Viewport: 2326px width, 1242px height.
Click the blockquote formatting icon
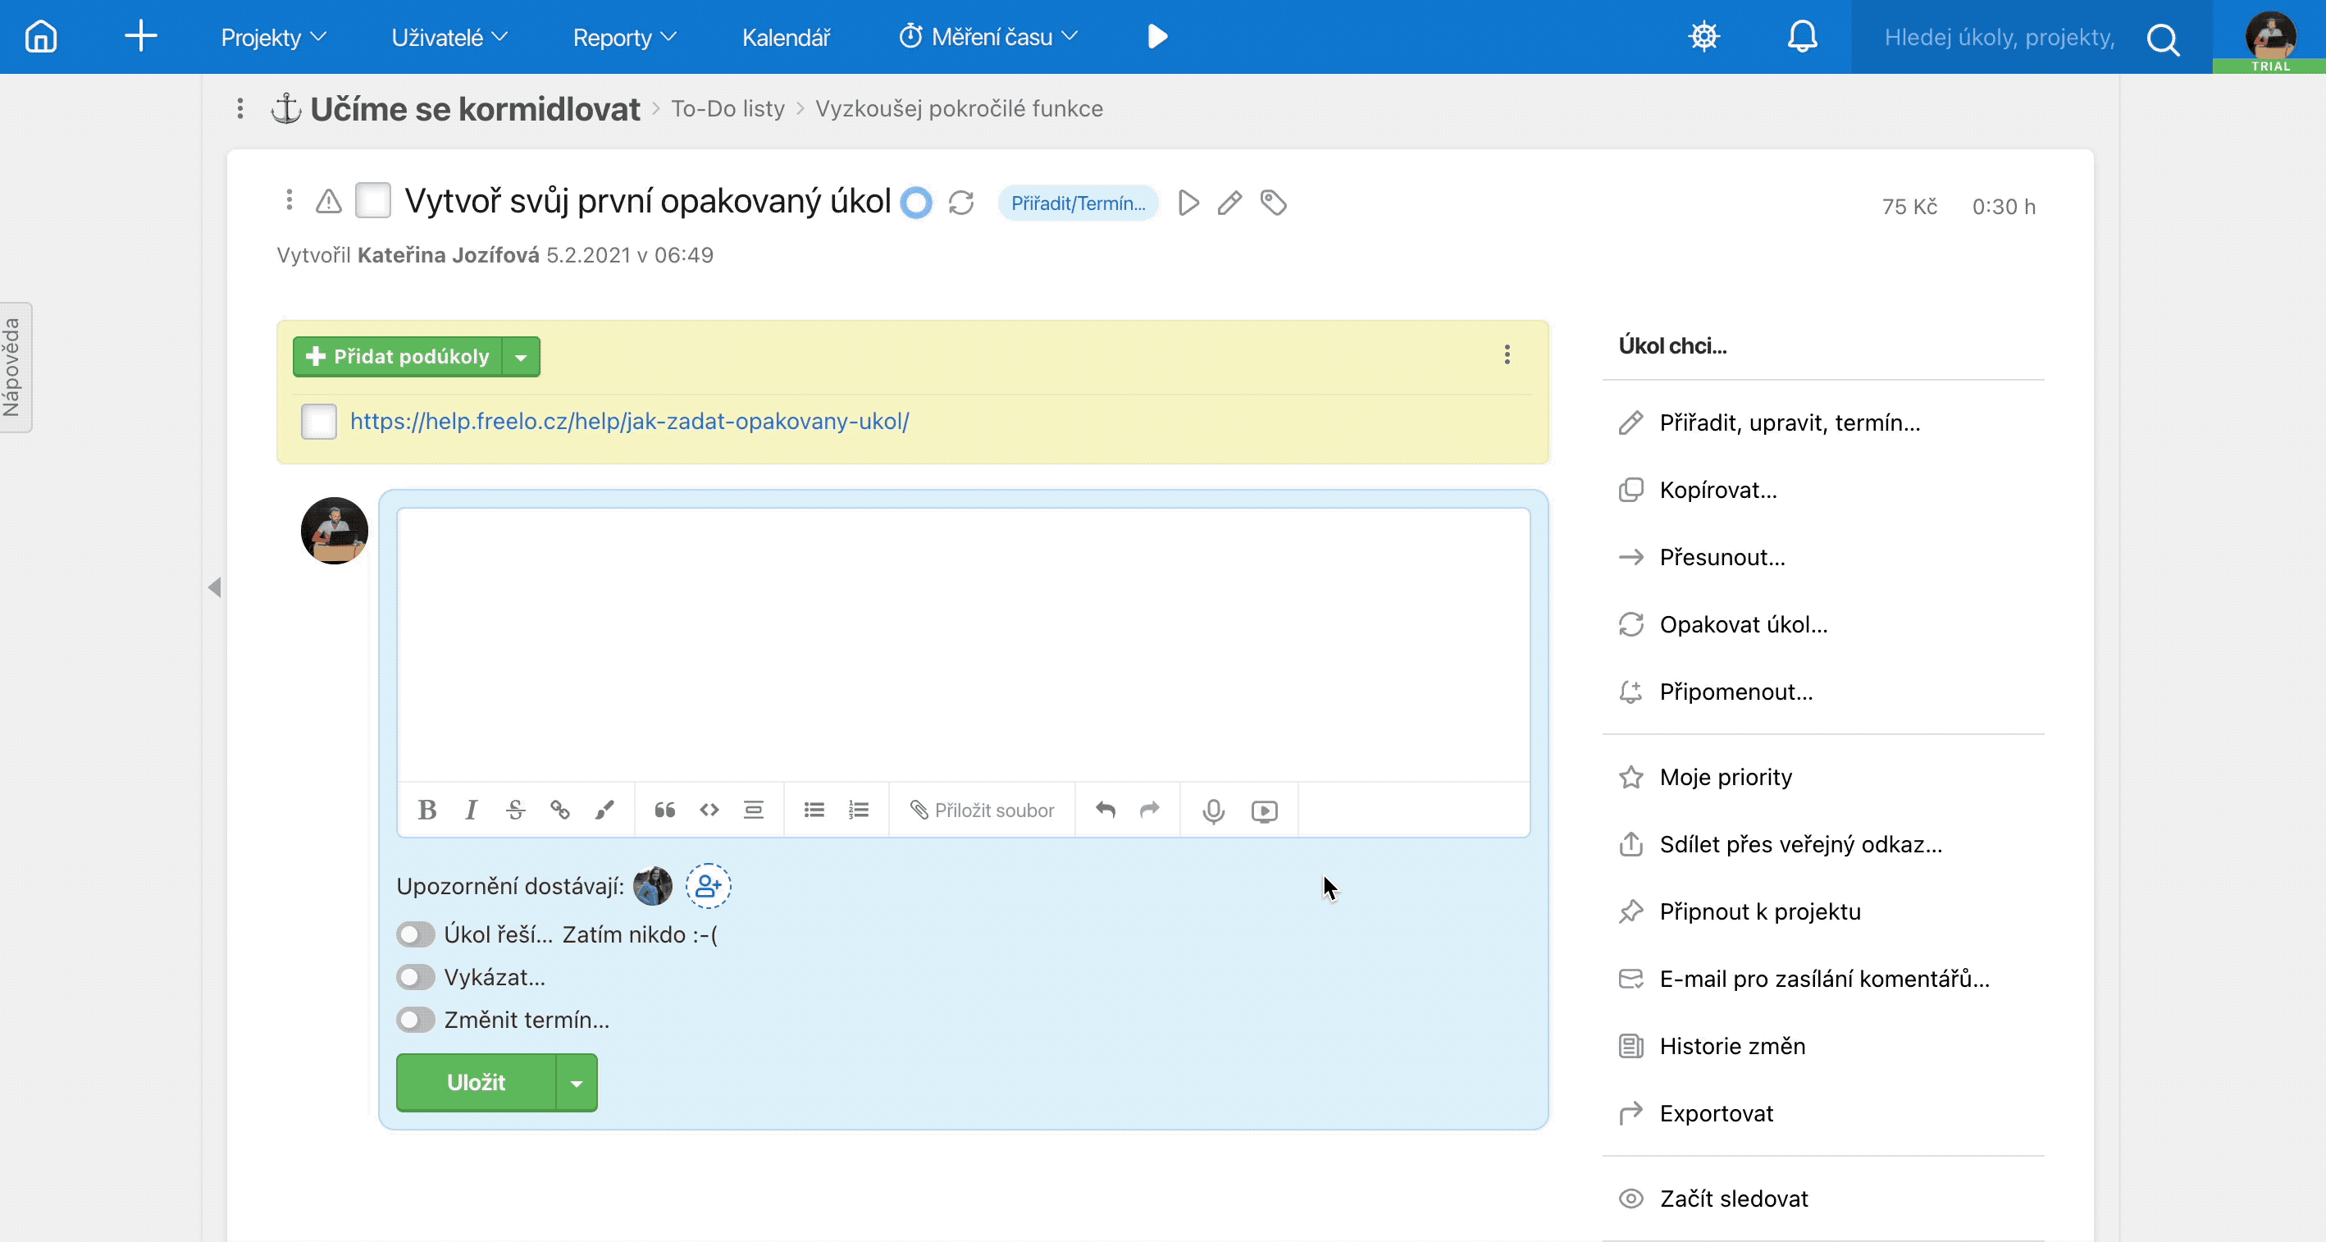pos(664,810)
